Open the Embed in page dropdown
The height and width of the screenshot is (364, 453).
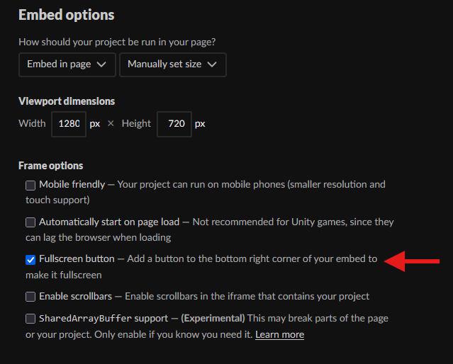tap(67, 64)
